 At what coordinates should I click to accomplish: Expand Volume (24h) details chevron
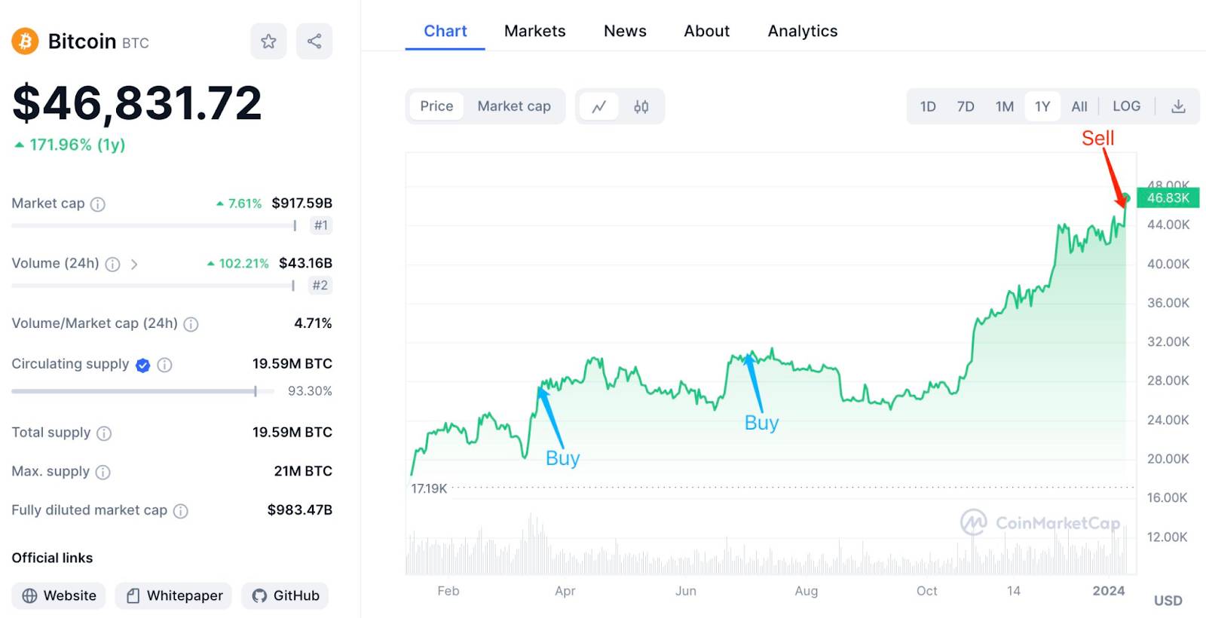pos(134,265)
